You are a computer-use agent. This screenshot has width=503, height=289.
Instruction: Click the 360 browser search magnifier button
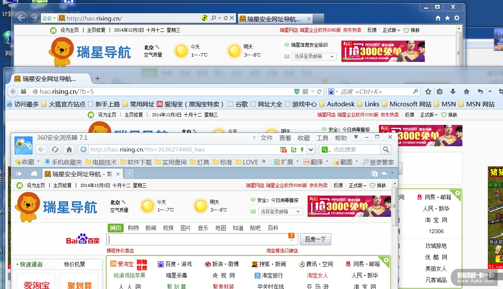click(x=386, y=150)
